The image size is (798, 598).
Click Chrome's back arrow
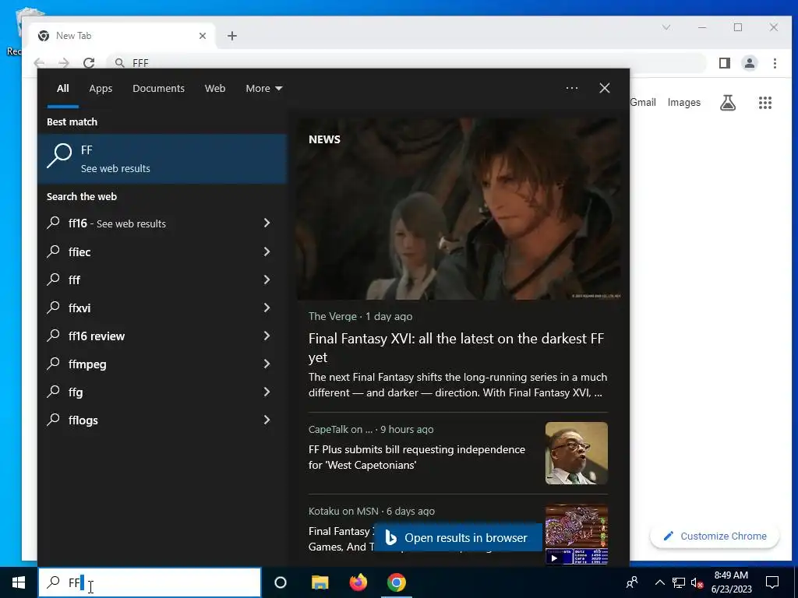[x=39, y=62]
